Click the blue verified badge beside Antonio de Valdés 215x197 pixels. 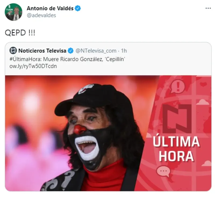point(78,8)
